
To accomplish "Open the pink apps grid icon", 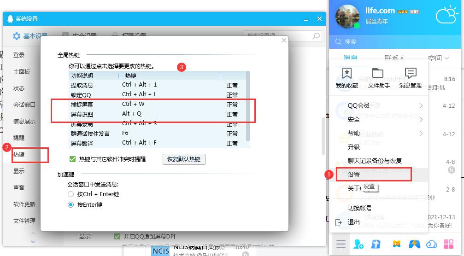I will pyautogui.click(x=449, y=244).
